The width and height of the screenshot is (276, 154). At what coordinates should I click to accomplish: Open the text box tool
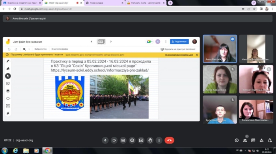click(8, 106)
